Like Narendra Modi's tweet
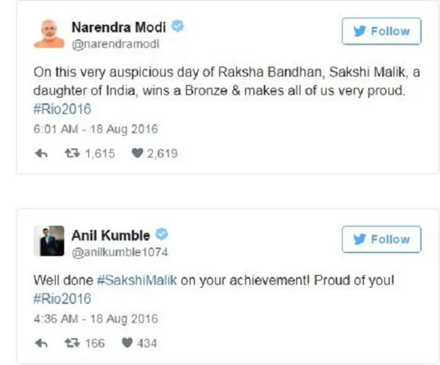Image resolution: width=440 pixels, height=365 pixels. click(137, 154)
